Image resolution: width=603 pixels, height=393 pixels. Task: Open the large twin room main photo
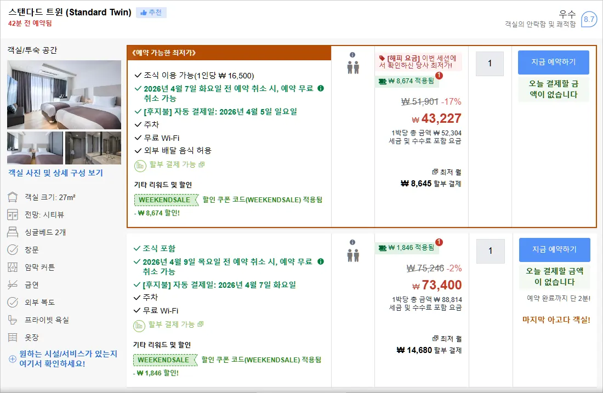click(x=64, y=95)
